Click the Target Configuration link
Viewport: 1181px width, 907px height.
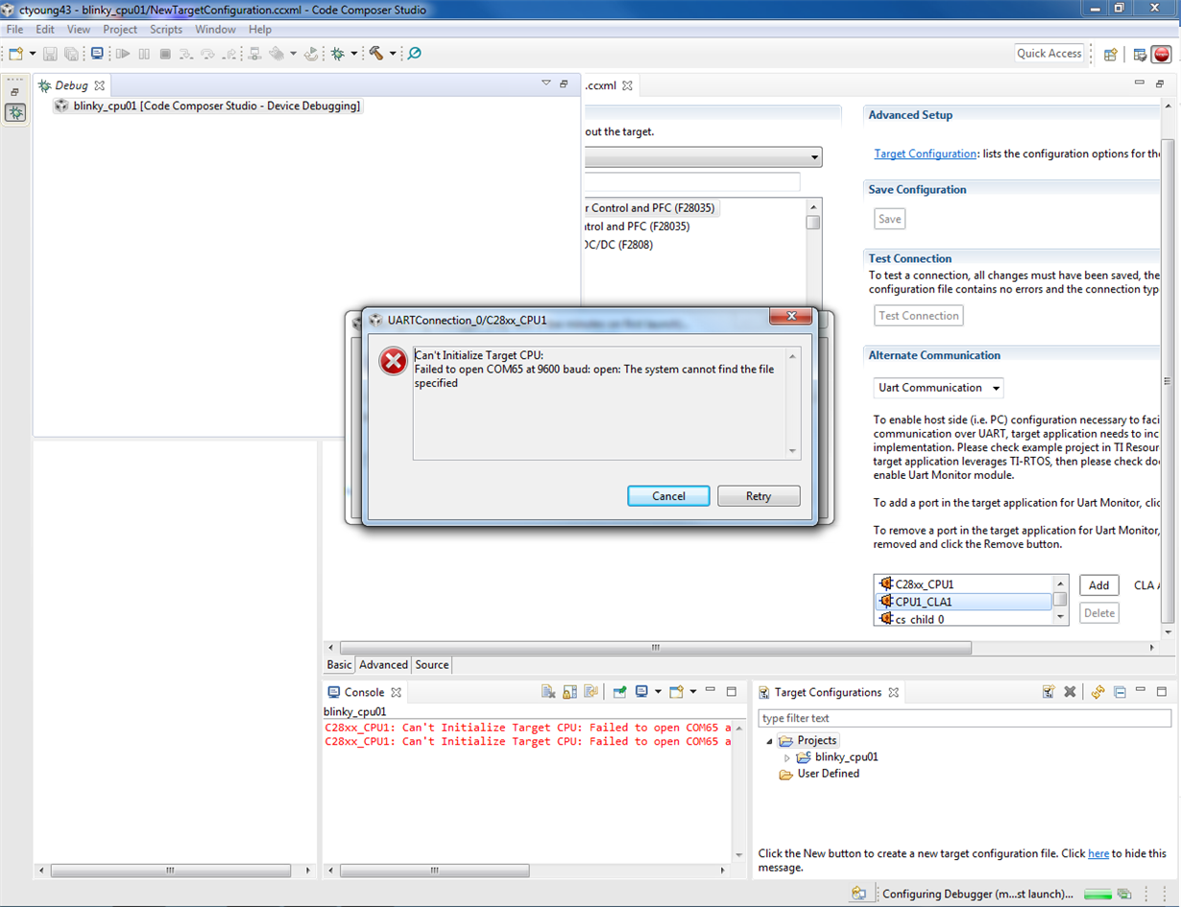coord(926,154)
